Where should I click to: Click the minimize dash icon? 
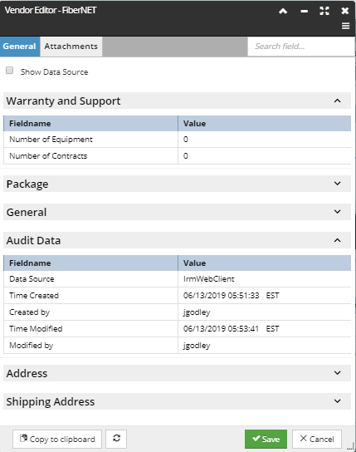coord(305,12)
